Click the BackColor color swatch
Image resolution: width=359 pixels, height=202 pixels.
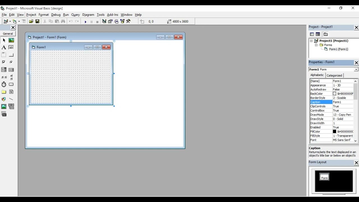(335, 94)
